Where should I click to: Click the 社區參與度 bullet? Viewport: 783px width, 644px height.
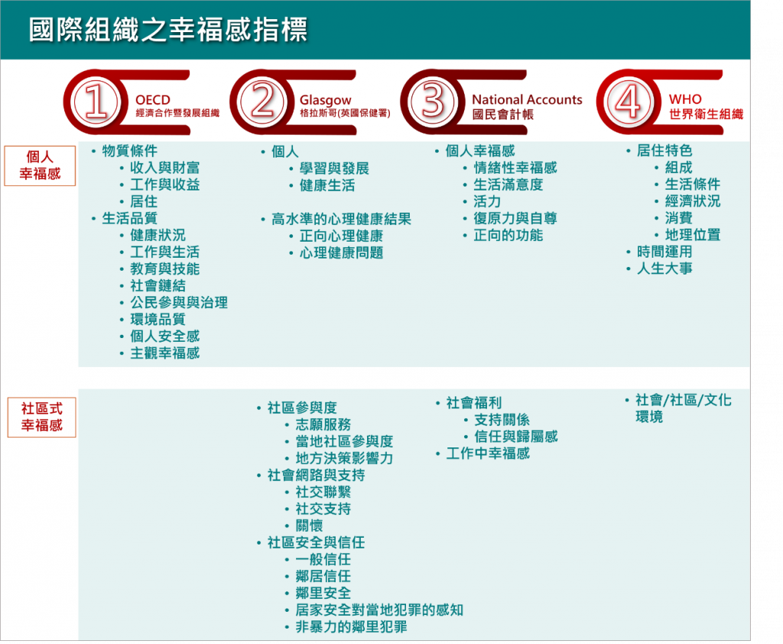[302, 408]
